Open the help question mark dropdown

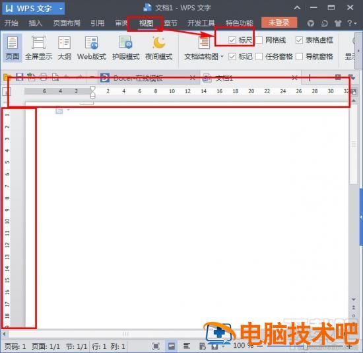[x=352, y=23]
